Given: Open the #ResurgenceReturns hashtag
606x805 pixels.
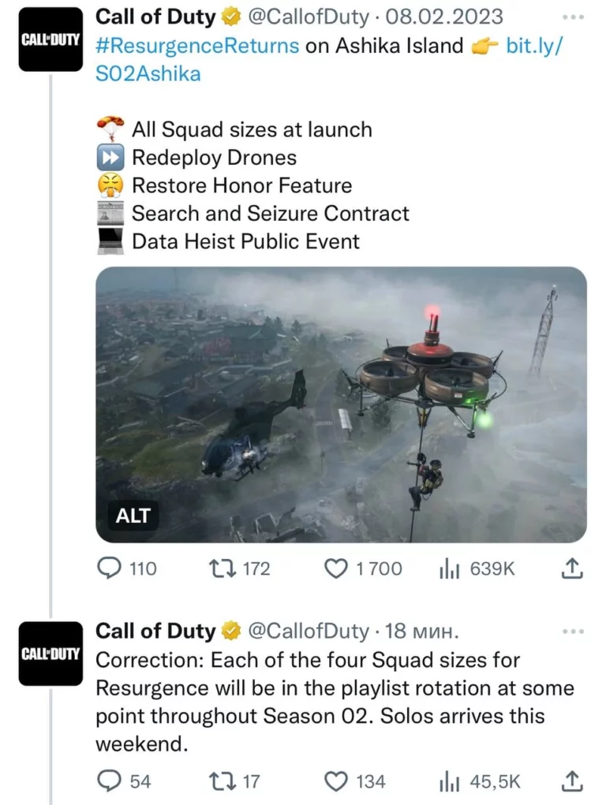Looking at the screenshot, I should click(197, 45).
